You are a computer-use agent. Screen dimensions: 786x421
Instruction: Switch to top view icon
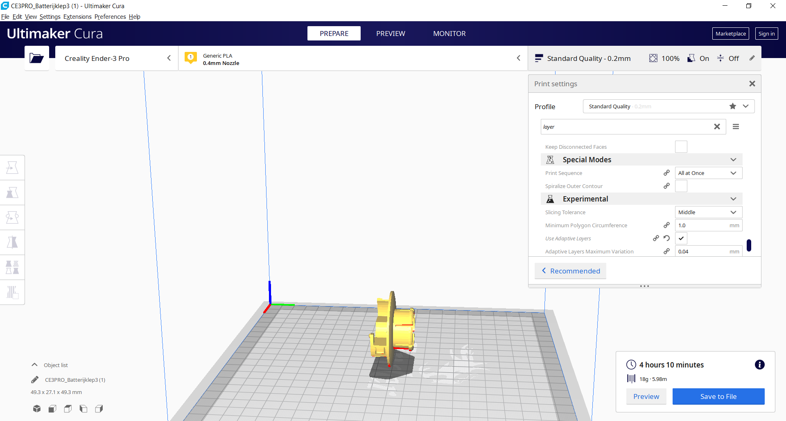tap(68, 408)
